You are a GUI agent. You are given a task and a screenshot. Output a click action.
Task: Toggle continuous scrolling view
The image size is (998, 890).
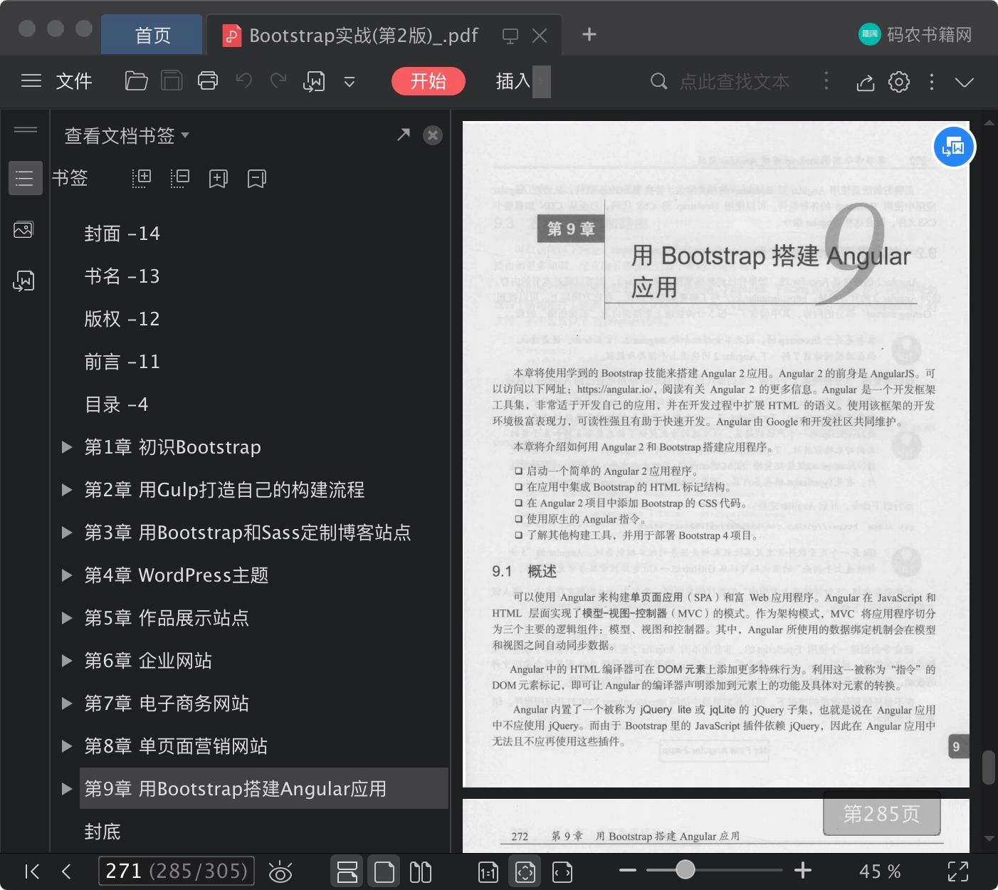(347, 871)
